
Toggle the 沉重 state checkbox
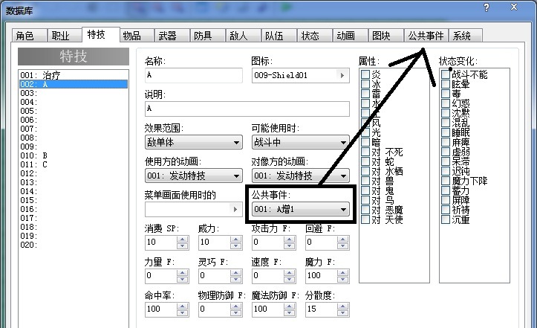[x=446, y=219]
